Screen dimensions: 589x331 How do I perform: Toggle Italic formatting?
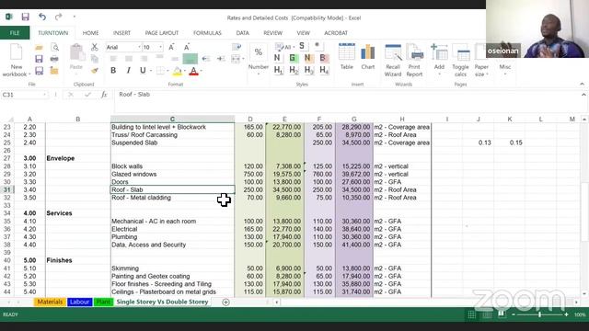coord(129,70)
